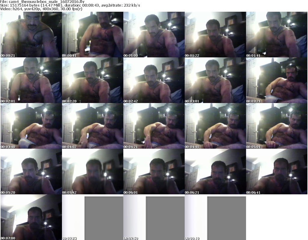Image resolution: width=308 pixels, height=240 pixels.
Task: Open the thumbnail stamped 00:03:21
Action: pyautogui.click(x=277, y=80)
